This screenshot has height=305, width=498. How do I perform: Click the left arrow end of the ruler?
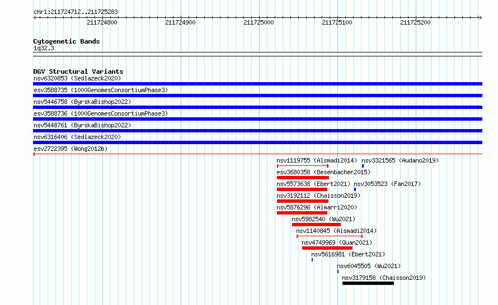pos(35,18)
